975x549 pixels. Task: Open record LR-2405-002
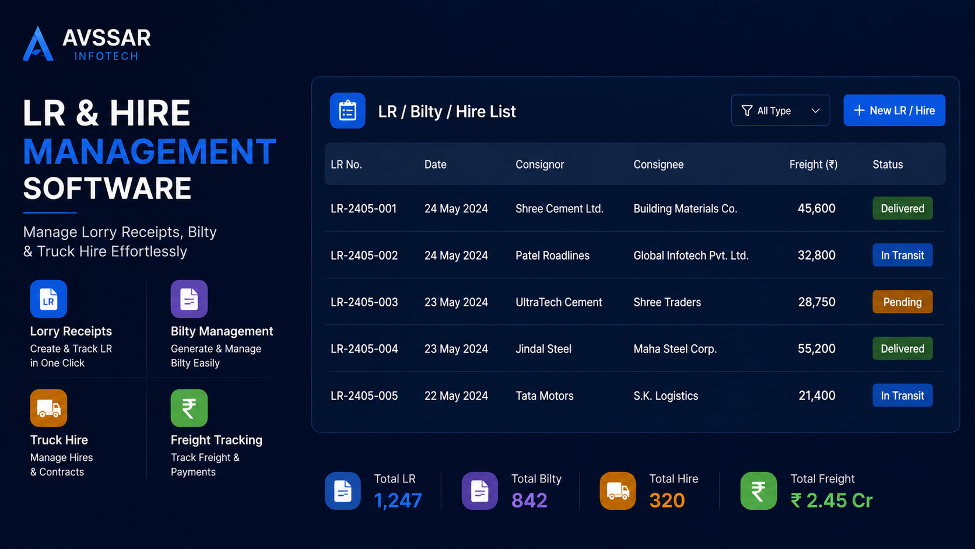tap(364, 255)
